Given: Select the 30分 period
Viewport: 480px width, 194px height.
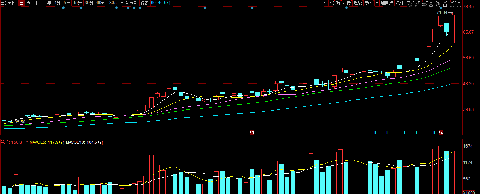Looking at the screenshot, I should pos(89,3).
